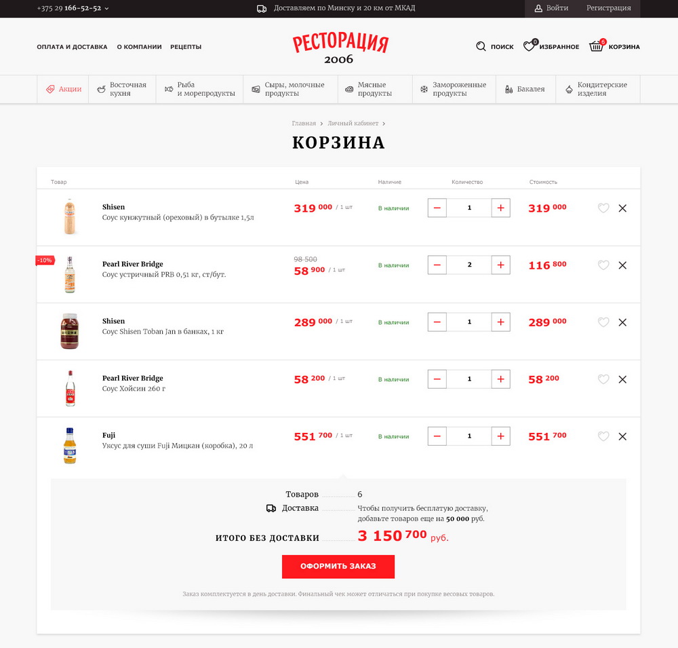Click quantity field for Хойсин sauce
678x648 pixels.
click(x=469, y=379)
